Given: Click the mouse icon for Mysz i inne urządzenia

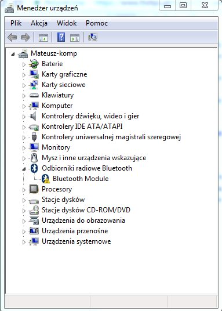Looking at the screenshot, I should pos(34,158).
